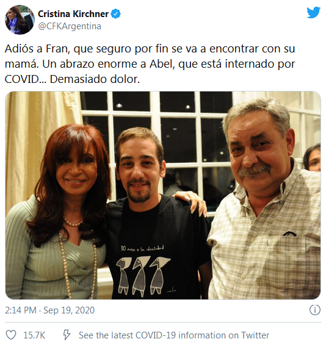The width and height of the screenshot is (326, 350).
Task: Open "See the latest COVID-19 information" link
Action: (174, 335)
